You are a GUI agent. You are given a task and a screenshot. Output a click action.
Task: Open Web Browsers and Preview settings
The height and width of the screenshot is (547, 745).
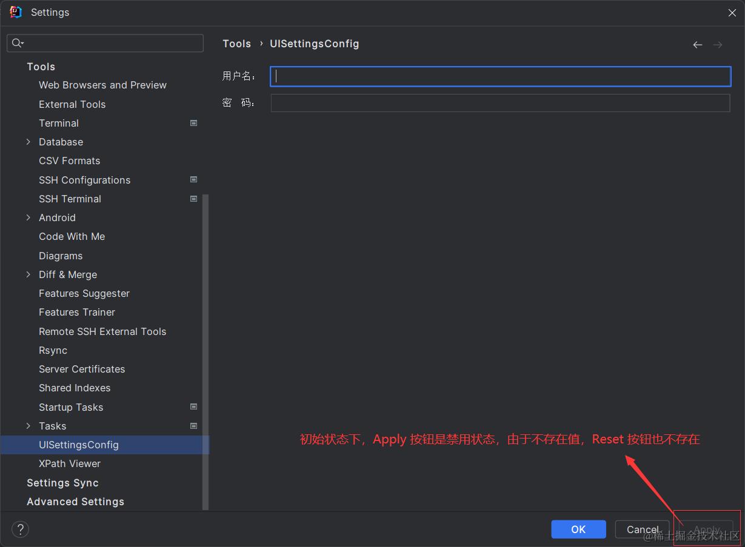pos(102,85)
